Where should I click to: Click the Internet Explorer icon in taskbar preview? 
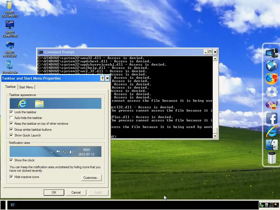[x=22, y=103]
